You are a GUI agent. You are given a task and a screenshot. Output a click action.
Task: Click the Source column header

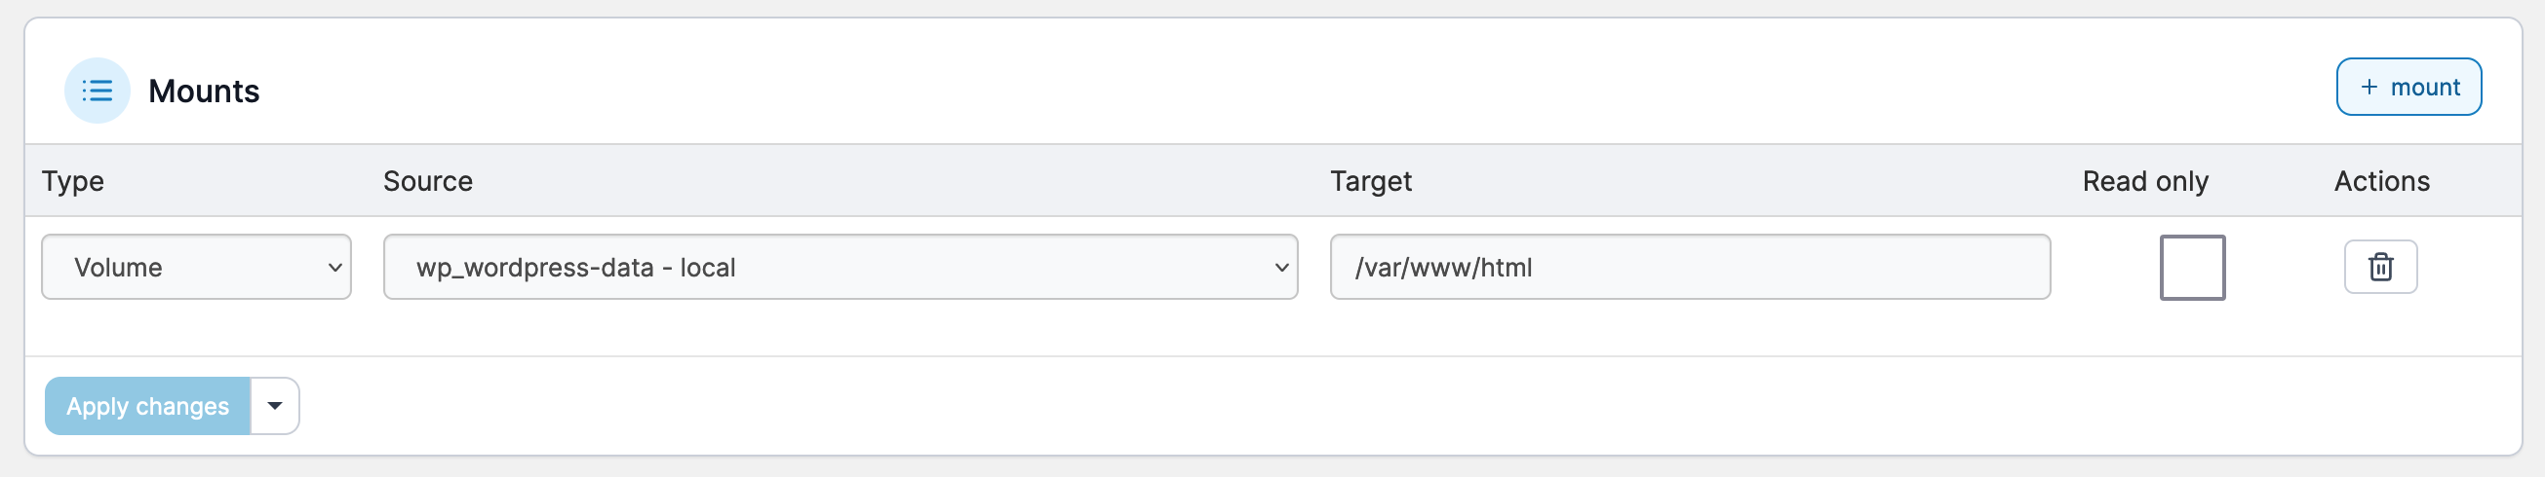click(428, 181)
